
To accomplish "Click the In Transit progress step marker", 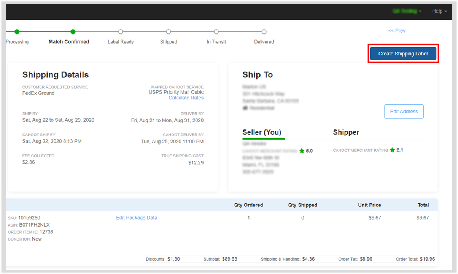I will pyautogui.click(x=216, y=32).
